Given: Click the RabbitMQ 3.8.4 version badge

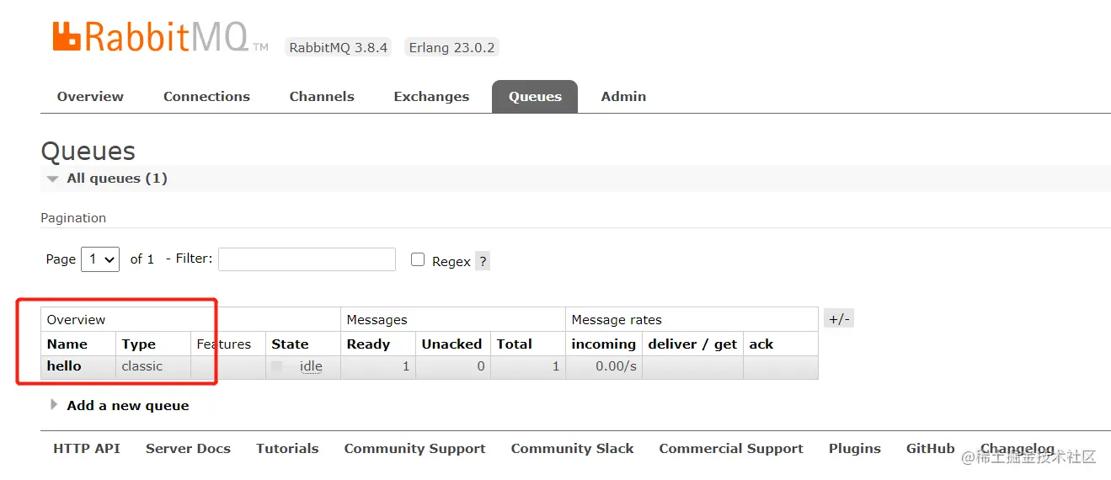Looking at the screenshot, I should [x=339, y=47].
